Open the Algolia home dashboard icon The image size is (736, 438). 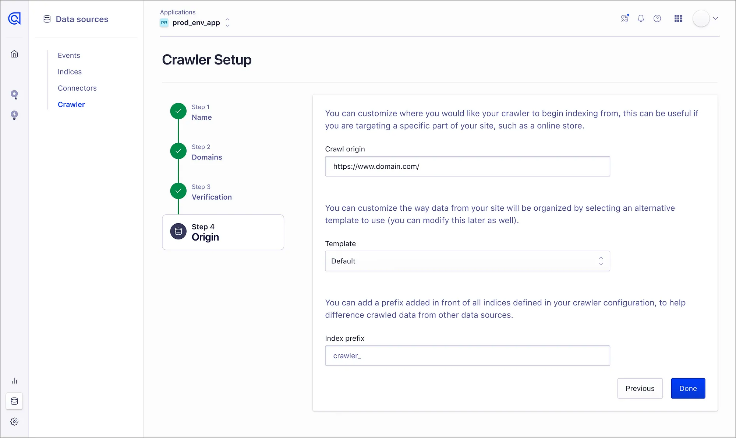pos(14,54)
